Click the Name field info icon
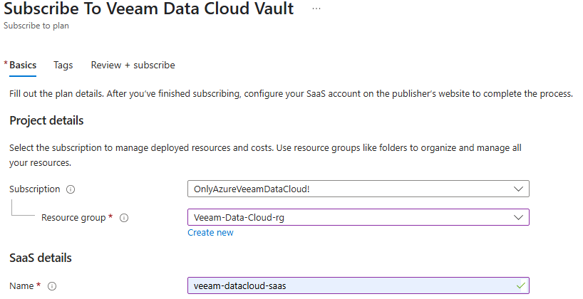The height and width of the screenshot is (299, 583). (x=52, y=286)
